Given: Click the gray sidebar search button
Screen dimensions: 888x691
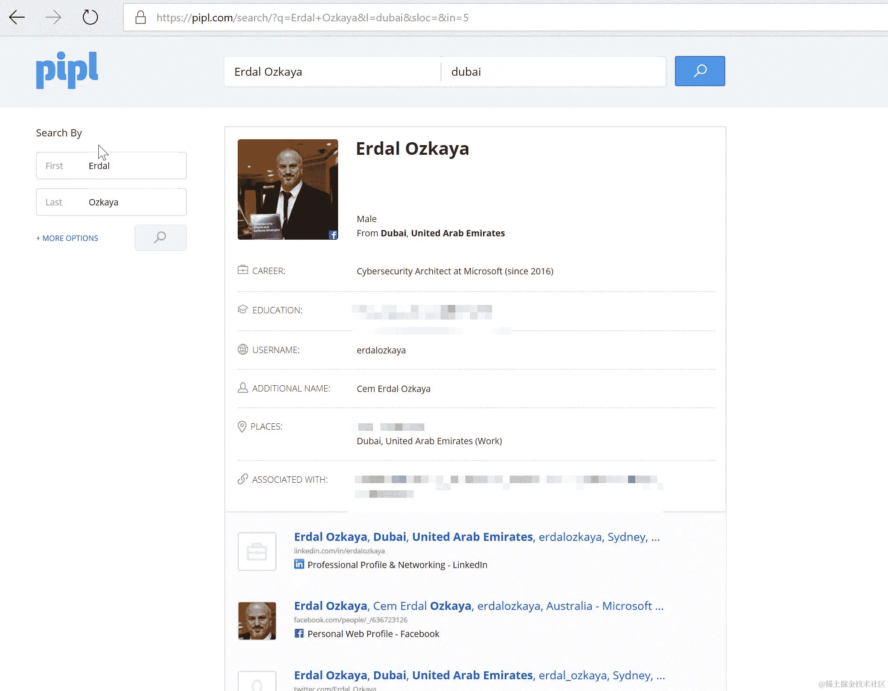Looking at the screenshot, I should pos(160,238).
